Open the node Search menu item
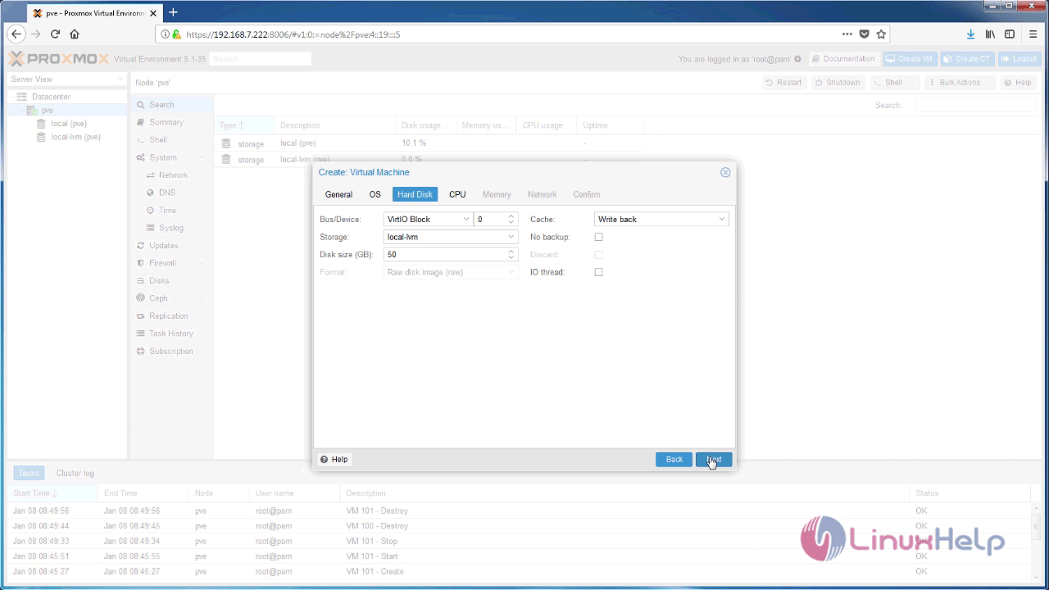1049x590 pixels. (171, 105)
